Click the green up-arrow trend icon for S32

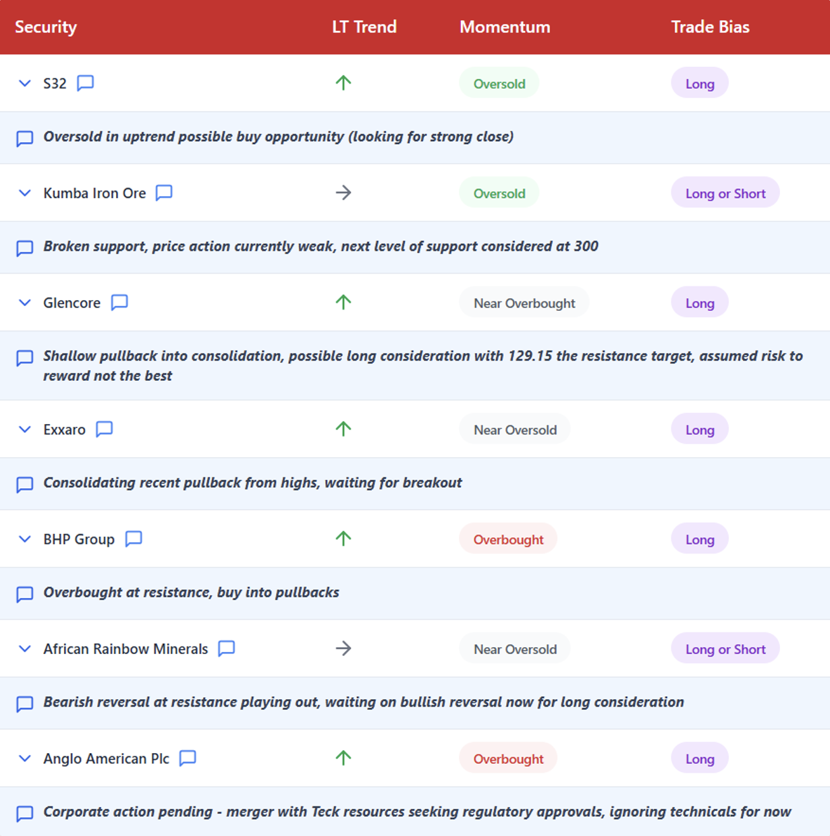pyautogui.click(x=343, y=83)
